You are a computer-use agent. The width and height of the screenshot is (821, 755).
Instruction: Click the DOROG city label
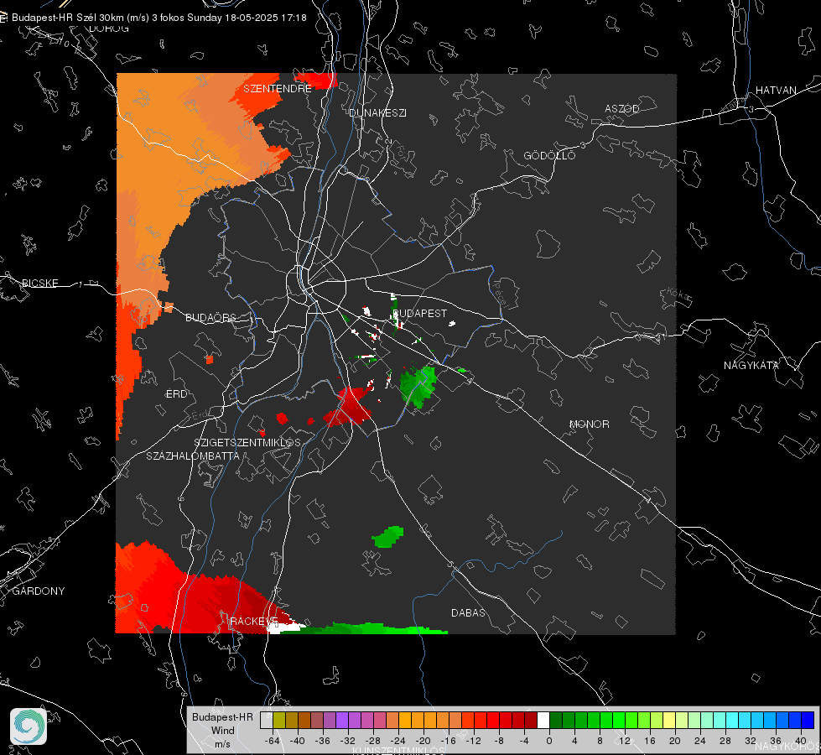(109, 29)
